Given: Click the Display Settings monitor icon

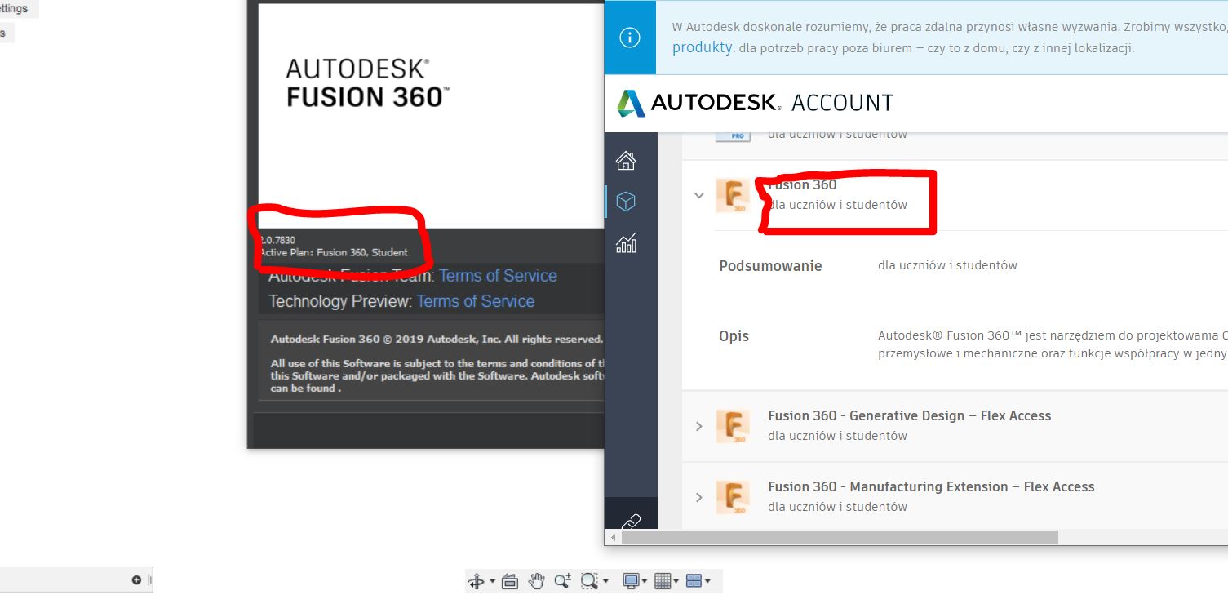Looking at the screenshot, I should click(x=631, y=581).
